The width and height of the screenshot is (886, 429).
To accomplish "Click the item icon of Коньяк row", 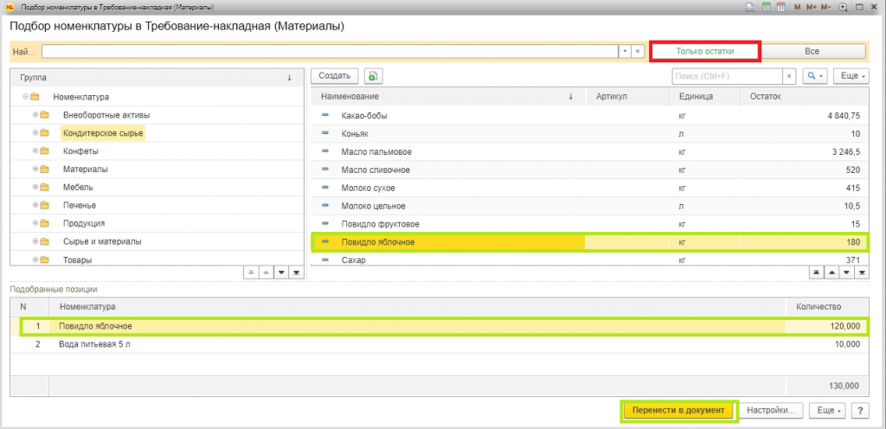I will click(325, 134).
